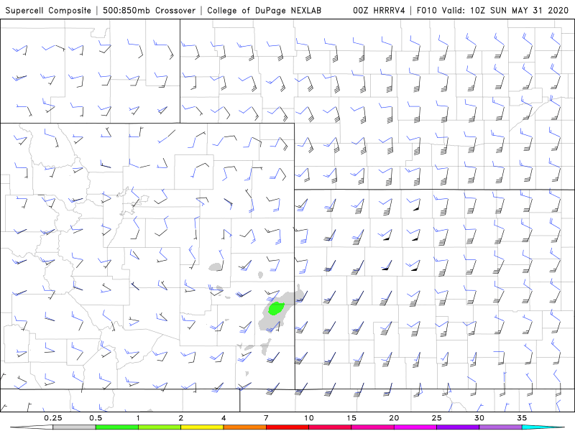Click the legend value 35
The height and width of the screenshot is (431, 575).
[x=522, y=418]
